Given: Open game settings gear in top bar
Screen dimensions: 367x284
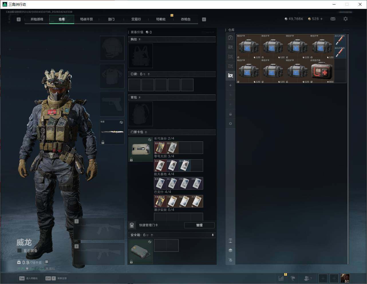Looking at the screenshot, I should point(346,19).
